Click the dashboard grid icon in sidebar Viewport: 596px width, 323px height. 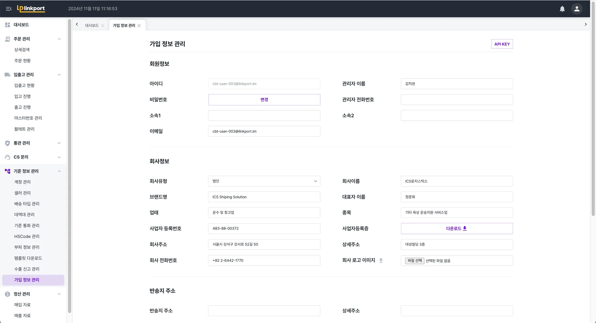point(8,25)
